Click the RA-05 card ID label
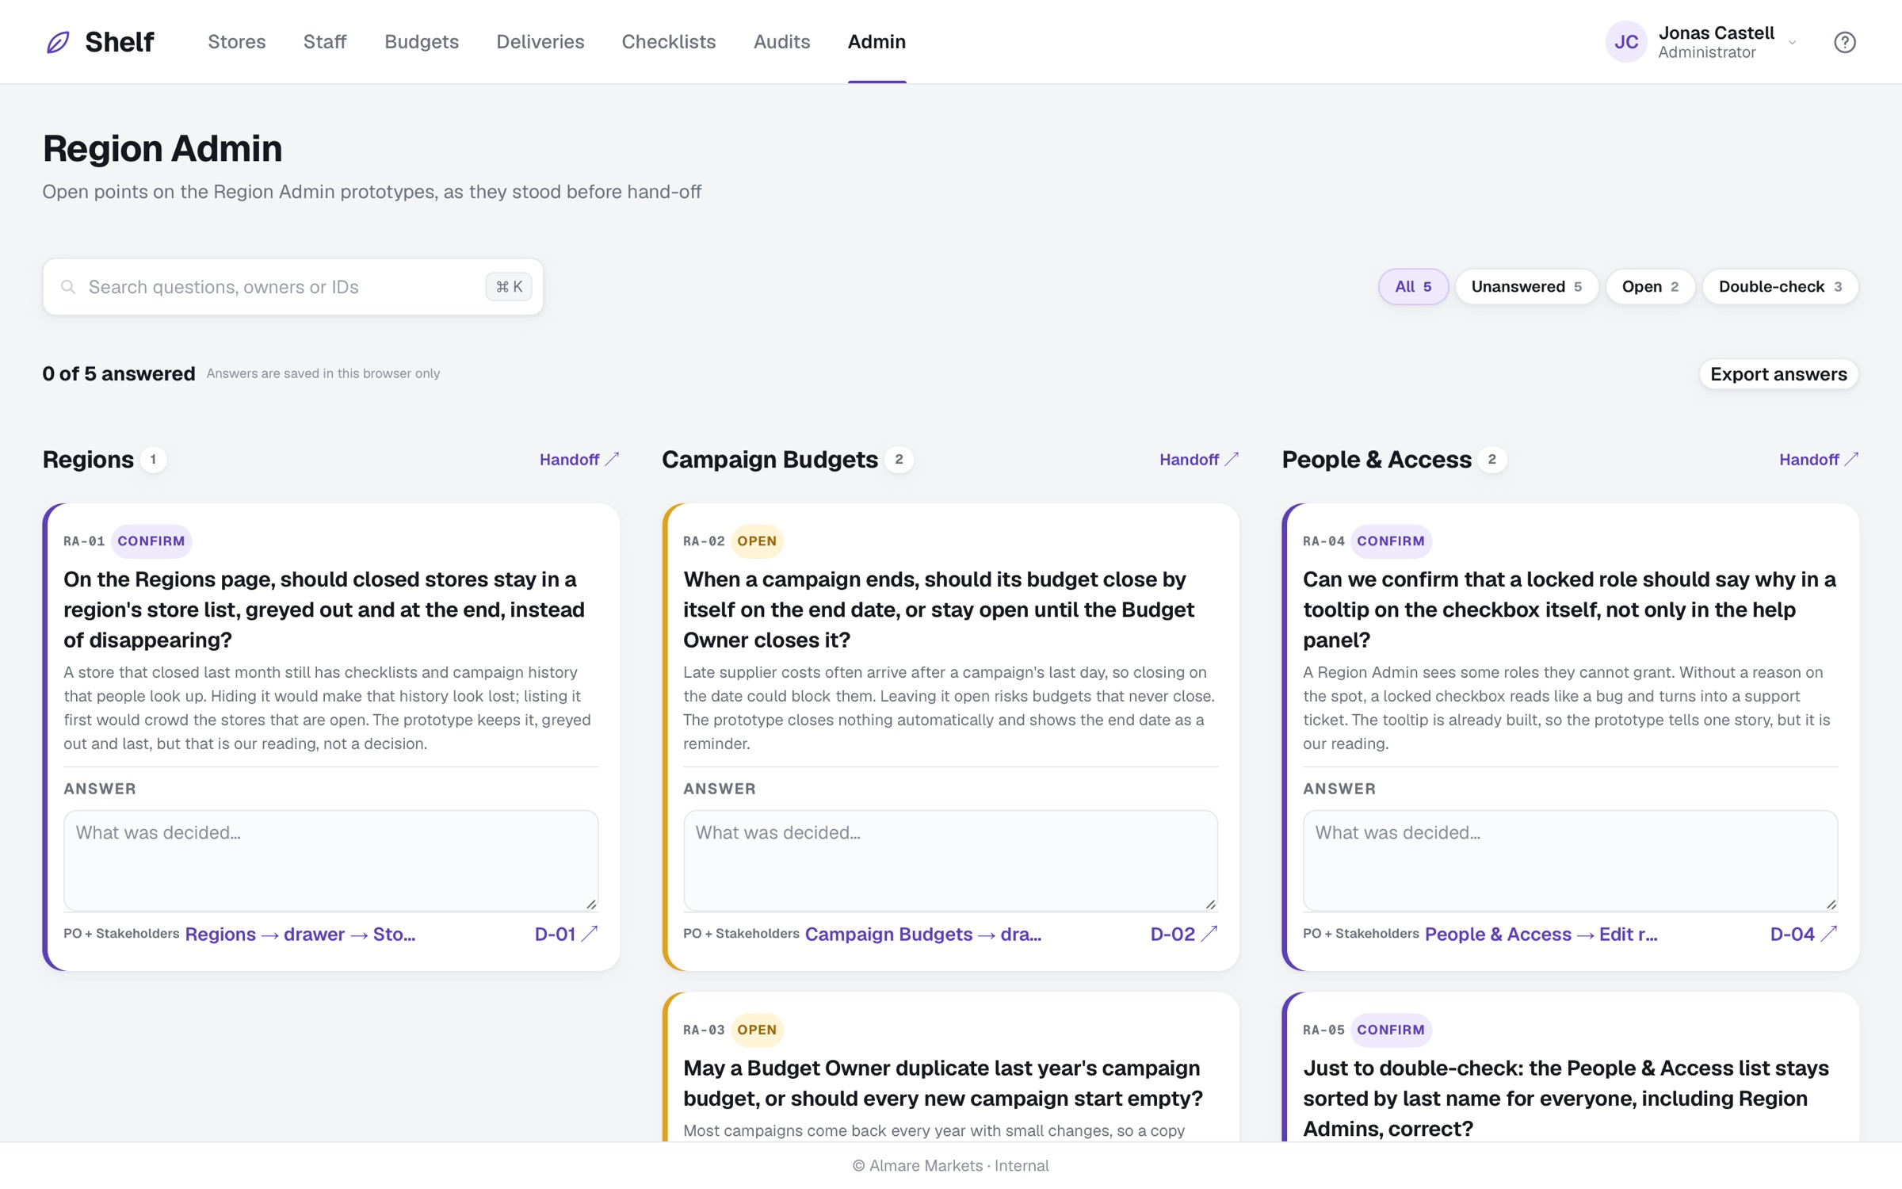The height and width of the screenshot is (1189, 1902). point(1323,1030)
